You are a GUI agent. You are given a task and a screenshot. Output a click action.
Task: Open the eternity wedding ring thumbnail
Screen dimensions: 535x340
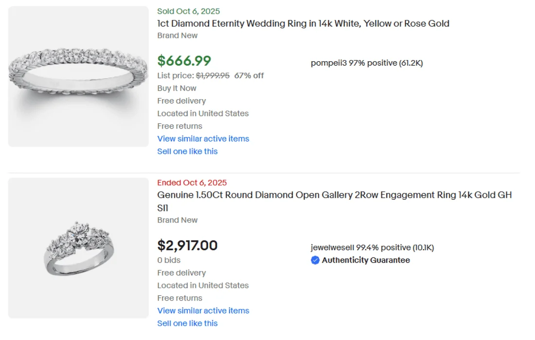pyautogui.click(x=78, y=76)
